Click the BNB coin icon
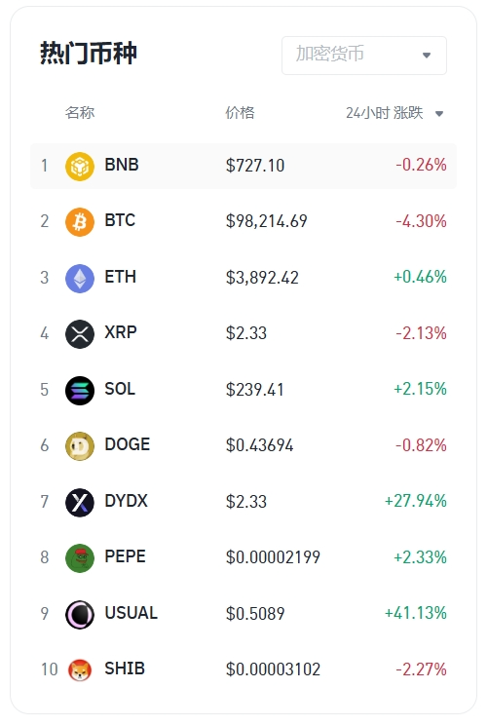Screen dimensions: 488x726 (x=80, y=167)
